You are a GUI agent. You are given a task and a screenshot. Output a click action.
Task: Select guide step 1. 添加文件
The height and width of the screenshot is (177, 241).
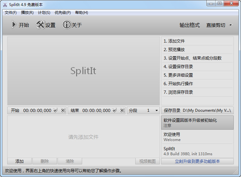pyautogui.click(x=197, y=41)
